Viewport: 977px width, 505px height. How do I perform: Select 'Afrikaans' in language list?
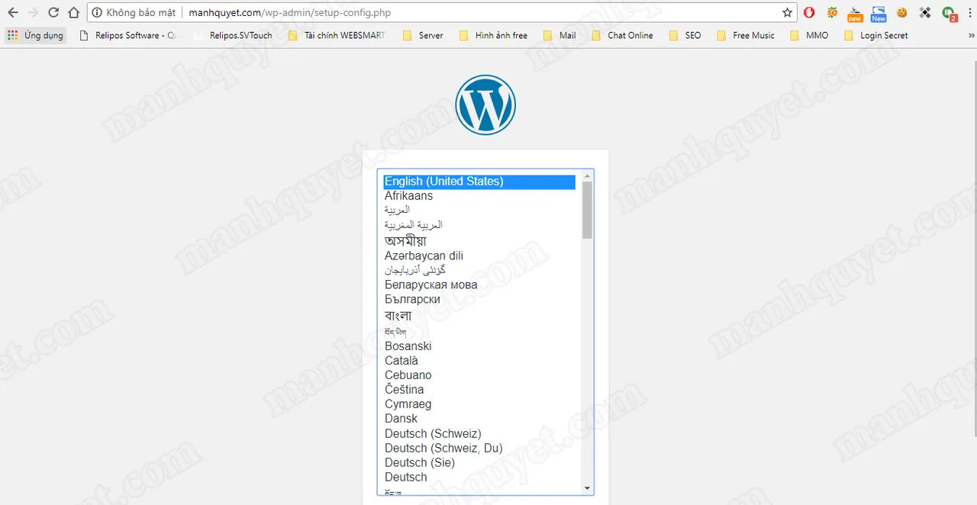(x=479, y=196)
